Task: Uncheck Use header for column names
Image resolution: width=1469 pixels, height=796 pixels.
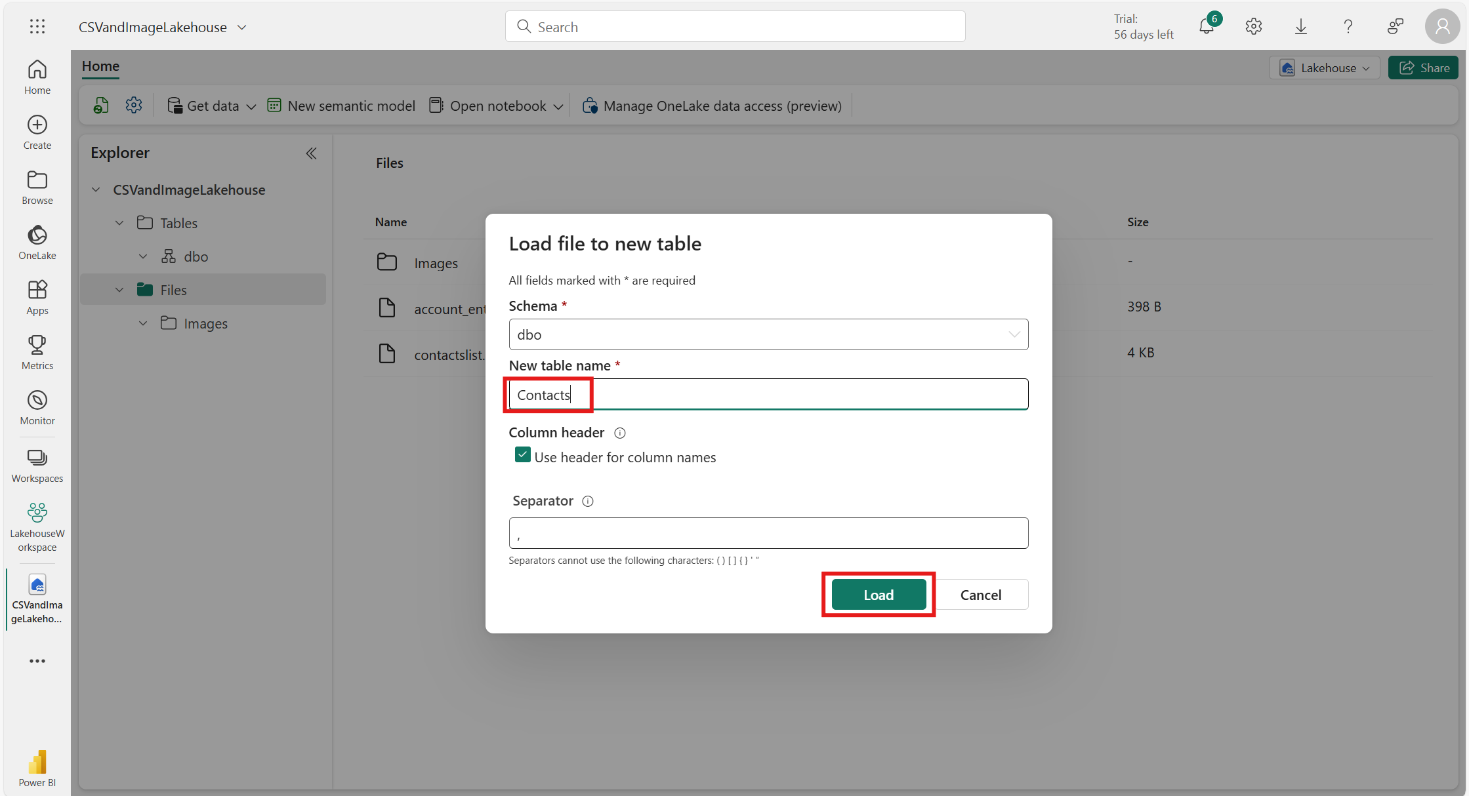Action: click(x=522, y=455)
